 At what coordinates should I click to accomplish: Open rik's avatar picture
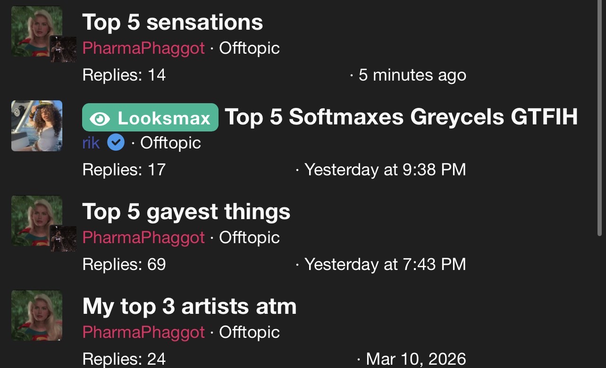[x=37, y=126]
